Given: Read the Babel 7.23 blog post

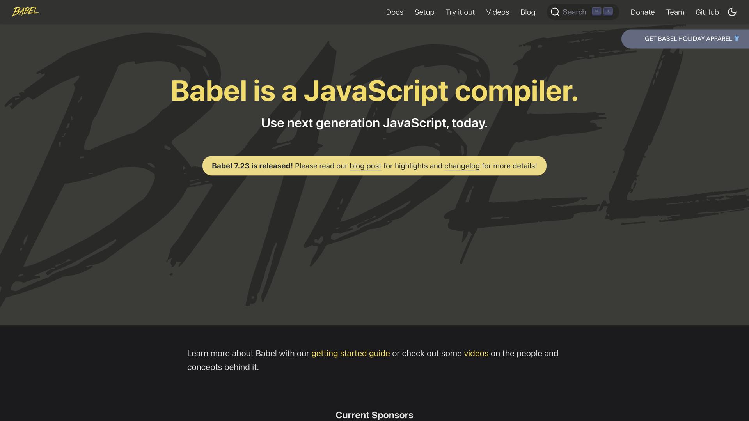Looking at the screenshot, I should click(x=365, y=166).
